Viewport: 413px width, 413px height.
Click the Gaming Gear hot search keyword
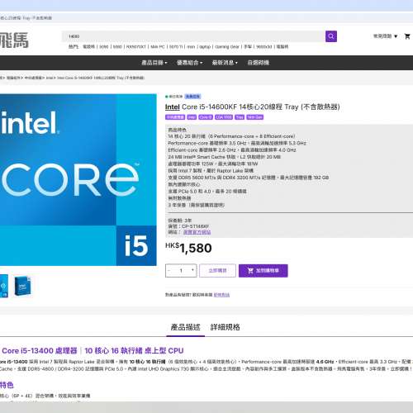coord(227,47)
